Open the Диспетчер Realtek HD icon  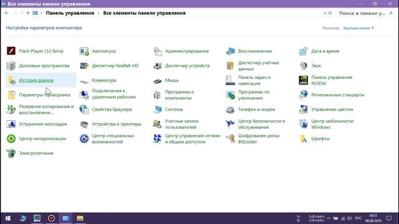[84, 65]
